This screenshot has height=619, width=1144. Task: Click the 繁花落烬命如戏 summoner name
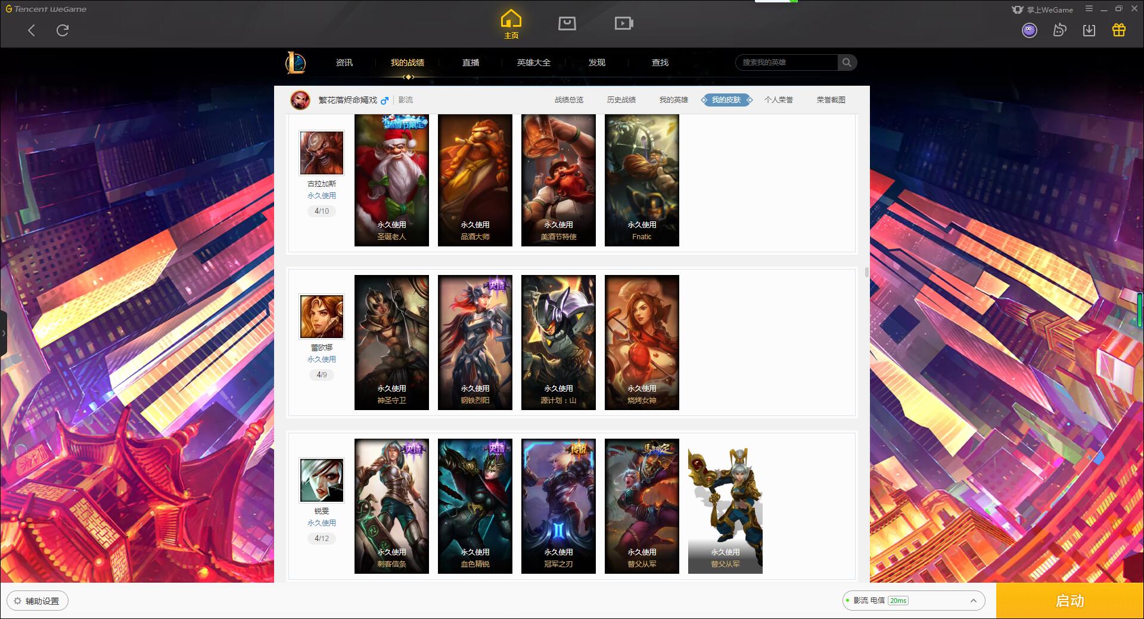(347, 100)
